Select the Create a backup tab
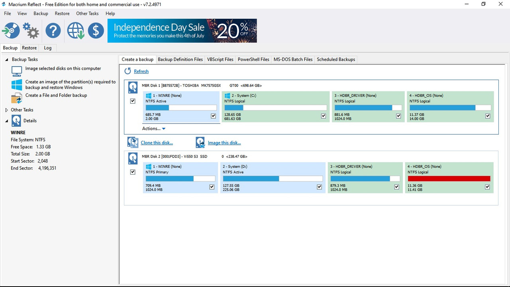 tap(137, 59)
